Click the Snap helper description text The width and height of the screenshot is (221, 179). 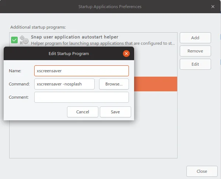coord(103,43)
